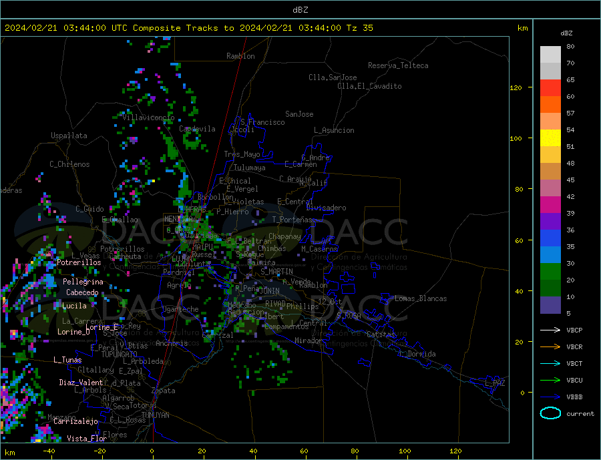Click the 'Pellegrina' station label
Screen dimensions: 601x460
83,282
